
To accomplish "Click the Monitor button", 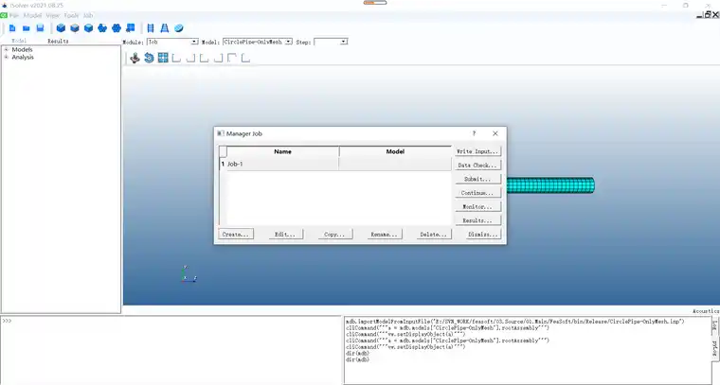I will [477, 207].
